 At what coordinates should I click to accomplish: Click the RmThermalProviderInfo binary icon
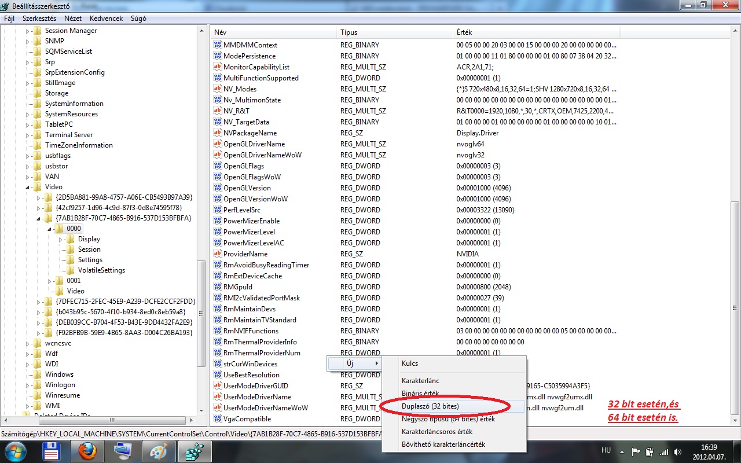click(x=218, y=342)
